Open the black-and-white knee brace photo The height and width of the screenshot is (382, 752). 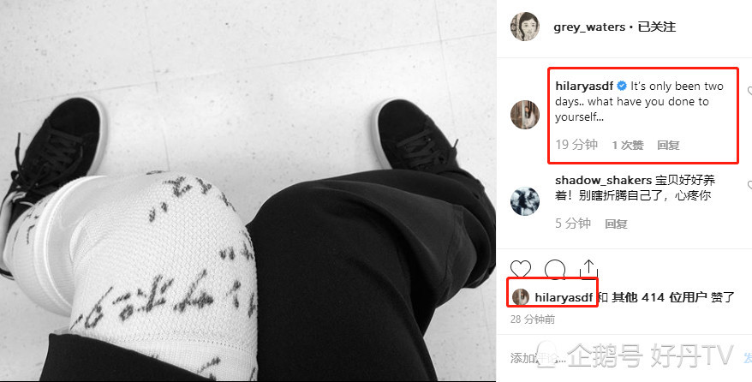248,190
